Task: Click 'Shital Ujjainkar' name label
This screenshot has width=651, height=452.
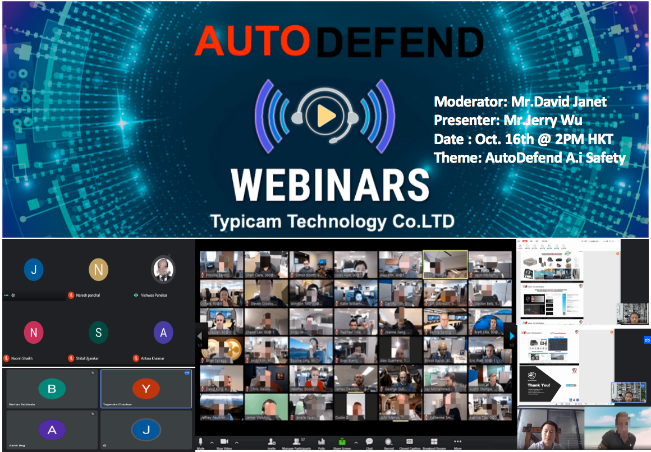Action: pyautogui.click(x=87, y=358)
